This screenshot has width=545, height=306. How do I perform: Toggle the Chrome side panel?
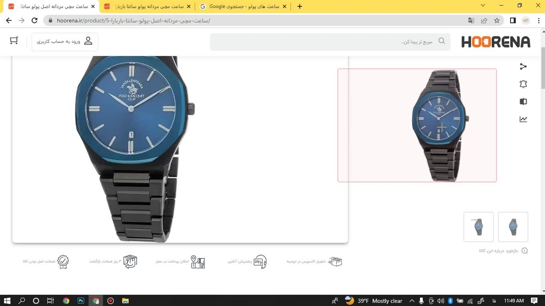tap(513, 20)
